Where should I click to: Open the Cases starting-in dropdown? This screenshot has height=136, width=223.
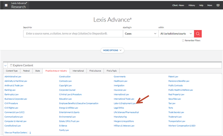point(140,34)
